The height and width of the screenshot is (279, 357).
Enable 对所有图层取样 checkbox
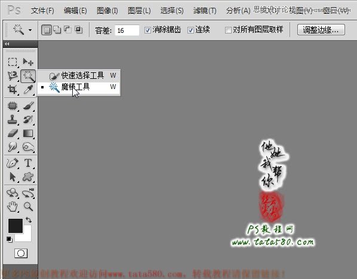228,30
